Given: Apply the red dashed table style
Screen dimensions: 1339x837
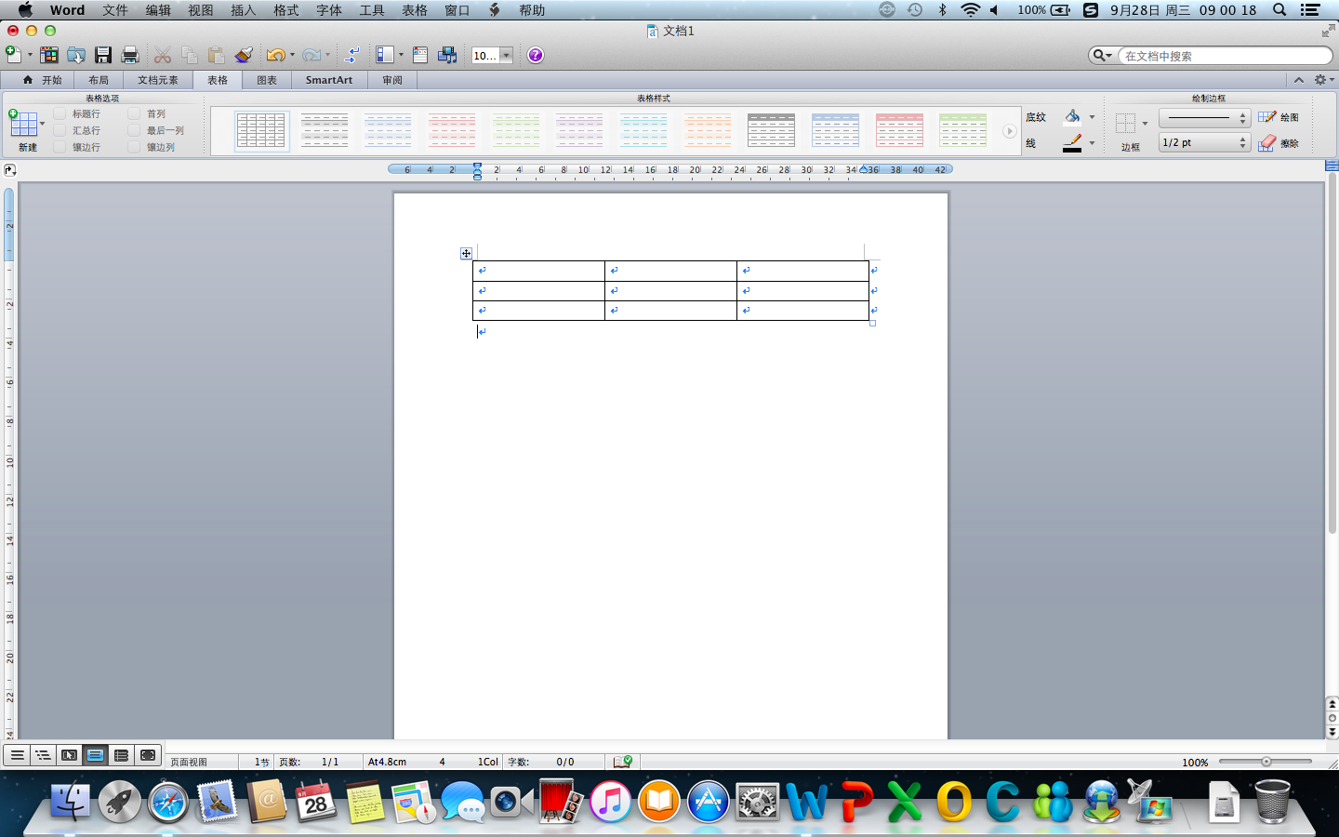Looking at the screenshot, I should (x=452, y=130).
